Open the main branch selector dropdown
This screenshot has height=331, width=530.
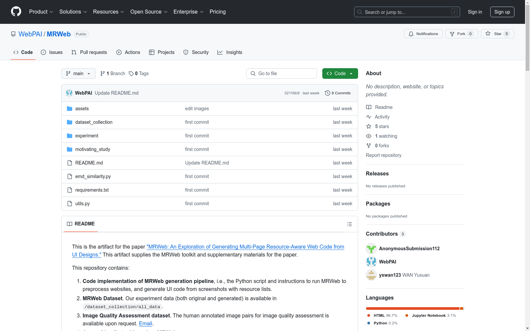click(x=79, y=73)
